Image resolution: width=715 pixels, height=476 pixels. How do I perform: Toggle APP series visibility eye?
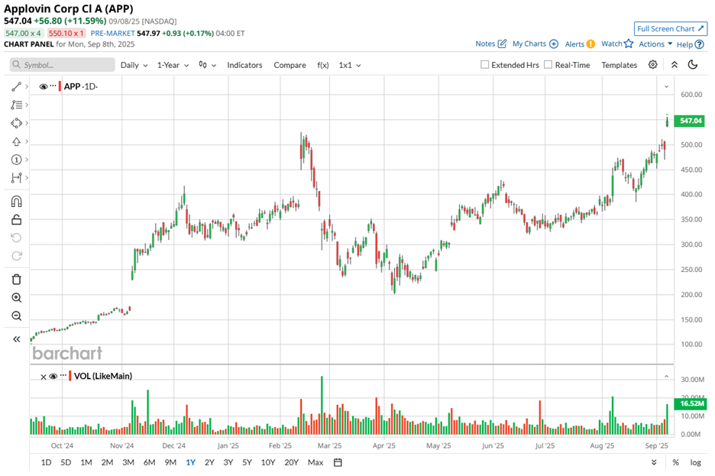pos(44,86)
